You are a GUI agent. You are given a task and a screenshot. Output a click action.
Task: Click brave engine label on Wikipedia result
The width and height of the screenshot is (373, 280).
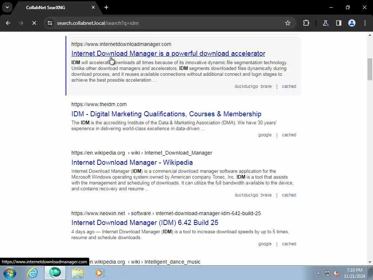coord(266,195)
